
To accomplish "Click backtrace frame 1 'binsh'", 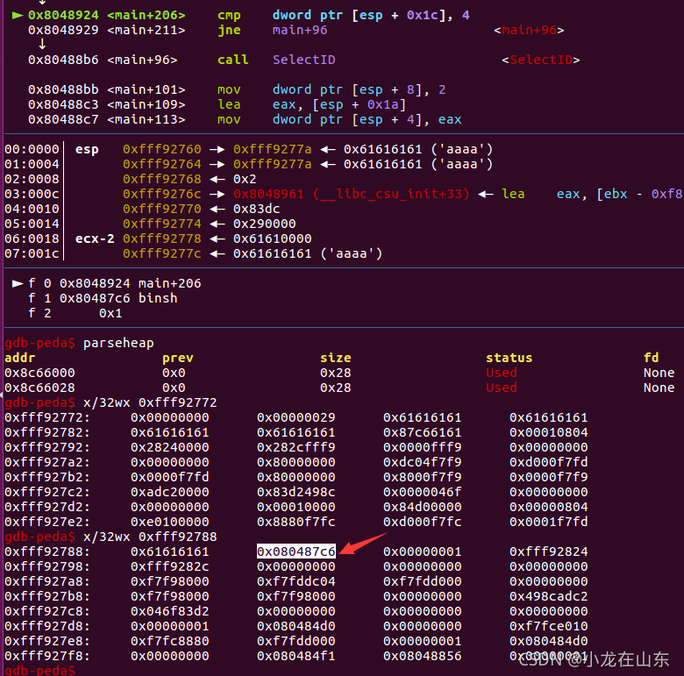I will coord(103,298).
